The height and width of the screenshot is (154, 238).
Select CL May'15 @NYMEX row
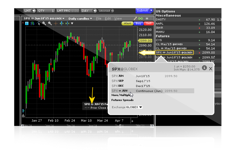pos(188,44)
